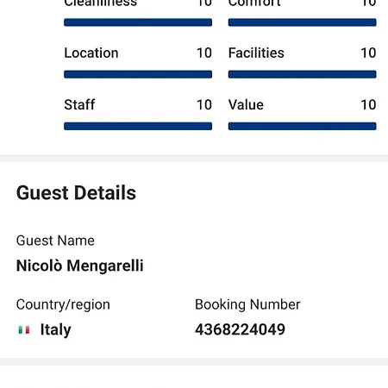The width and height of the screenshot is (388, 388).
Task: Select booking number 4368224049
Action: point(240,329)
